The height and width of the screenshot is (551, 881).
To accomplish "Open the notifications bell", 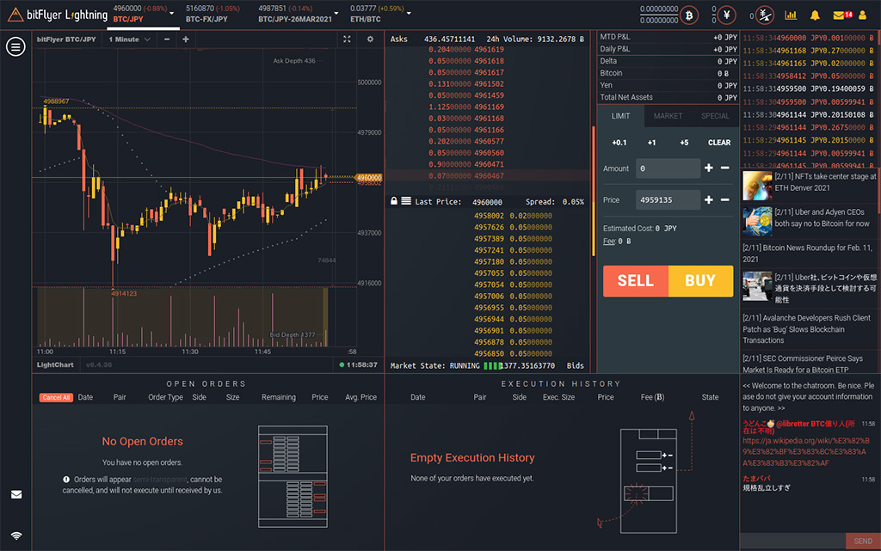I will coord(815,15).
